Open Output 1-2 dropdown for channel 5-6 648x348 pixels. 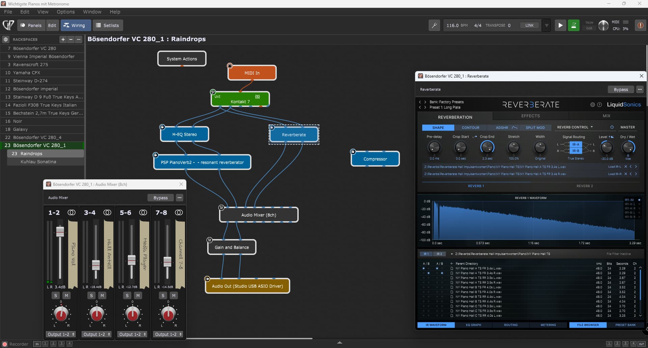(132, 334)
